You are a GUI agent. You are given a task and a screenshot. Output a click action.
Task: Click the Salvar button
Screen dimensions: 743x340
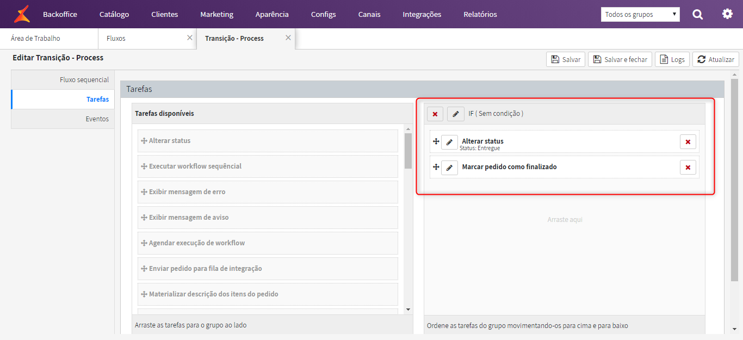pyautogui.click(x=566, y=59)
